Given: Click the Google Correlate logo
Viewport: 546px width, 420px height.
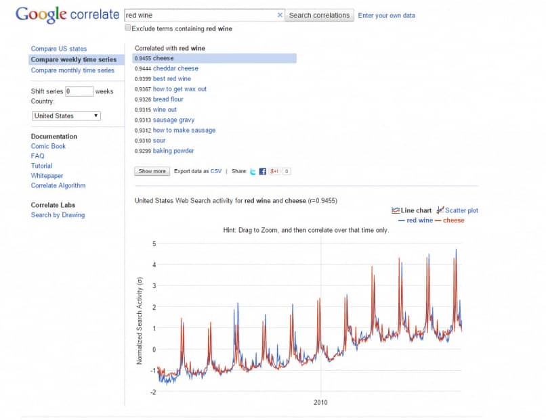Looking at the screenshot, I should click(x=67, y=15).
